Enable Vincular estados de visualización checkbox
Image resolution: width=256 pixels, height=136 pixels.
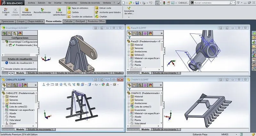(x=3, y=69)
